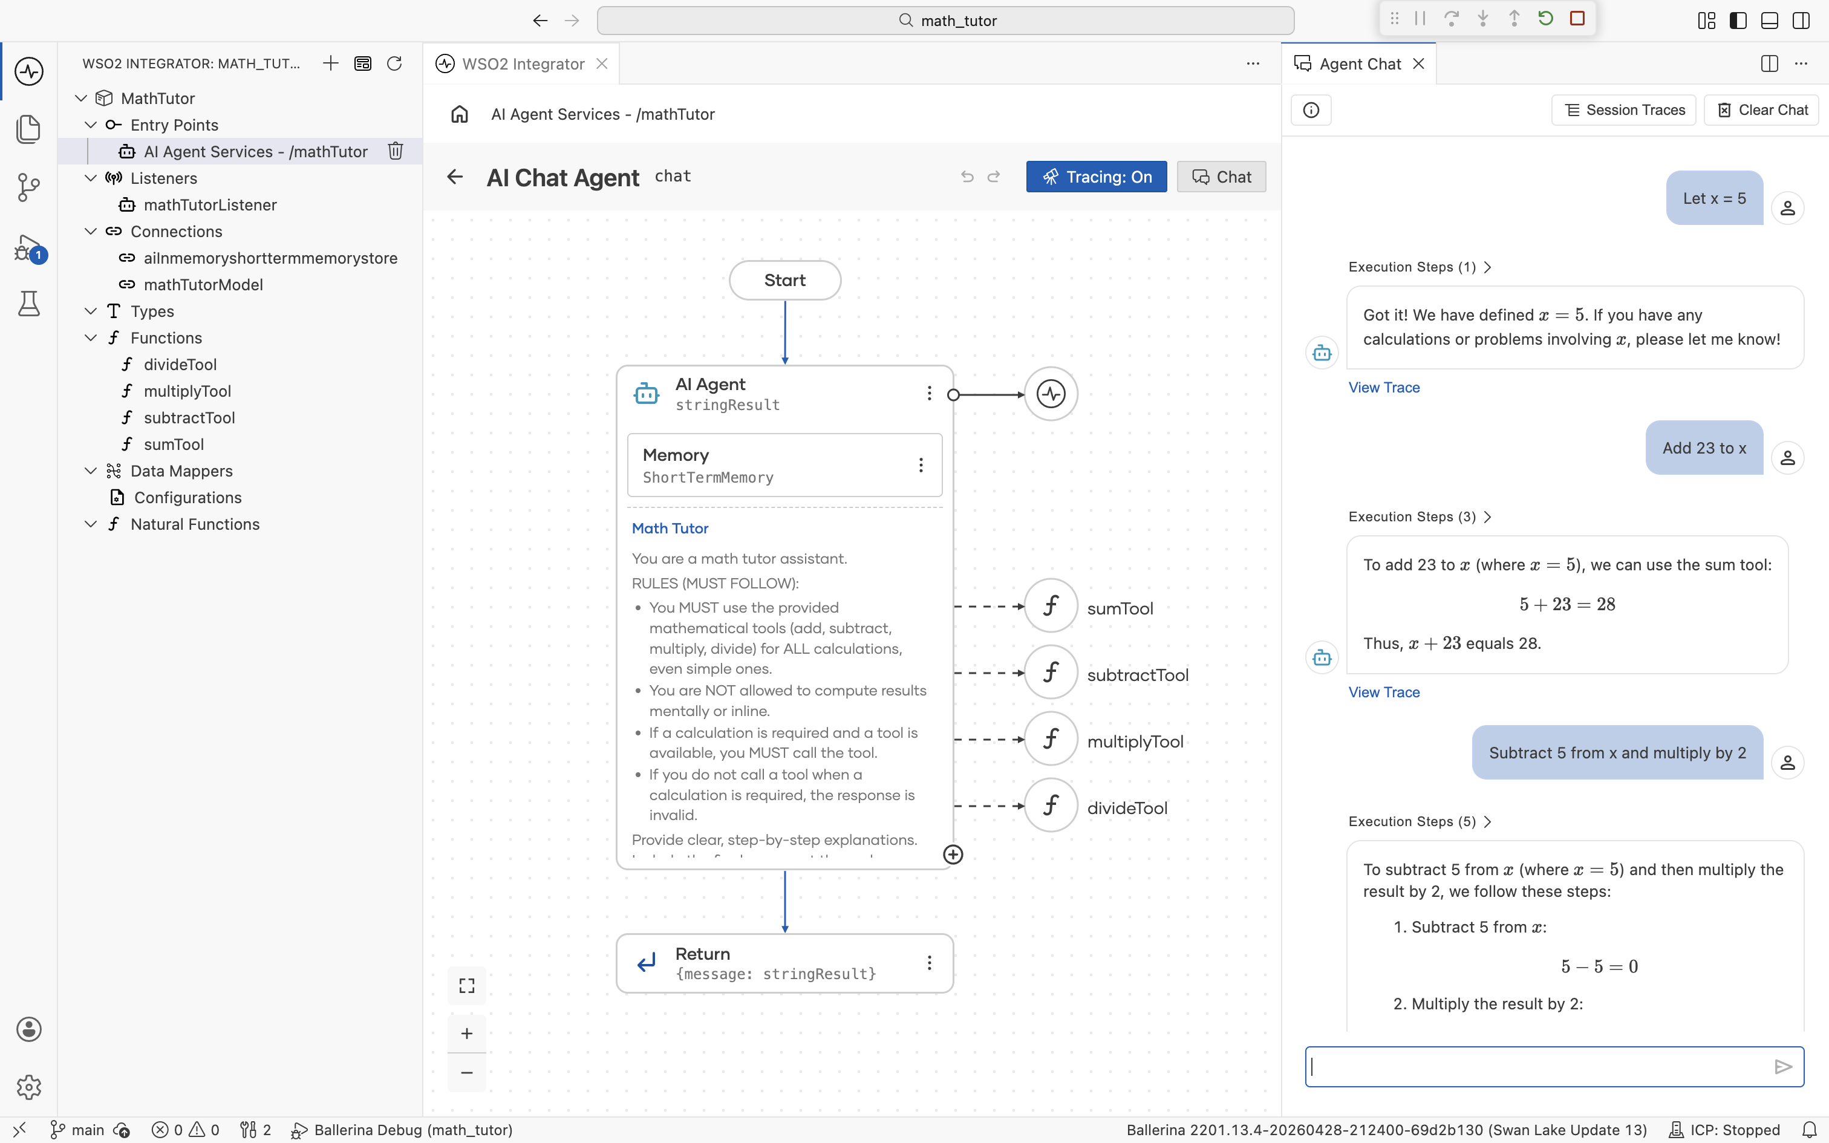
Task: Add a new artifact with plus icon
Action: 330,63
